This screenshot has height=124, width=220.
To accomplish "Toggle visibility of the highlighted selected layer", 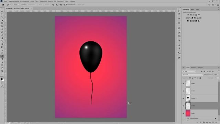I will click(x=184, y=106).
